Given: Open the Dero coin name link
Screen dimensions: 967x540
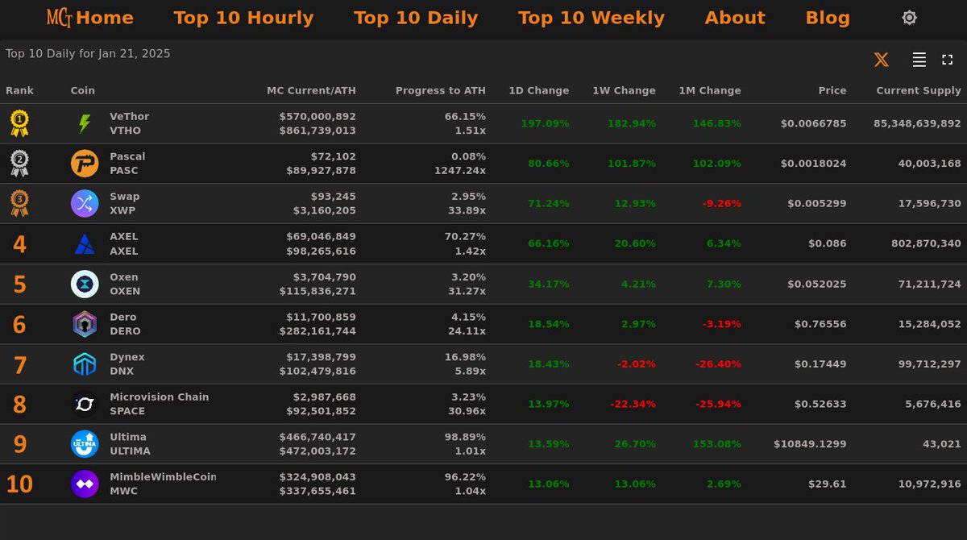Looking at the screenshot, I should (123, 318).
